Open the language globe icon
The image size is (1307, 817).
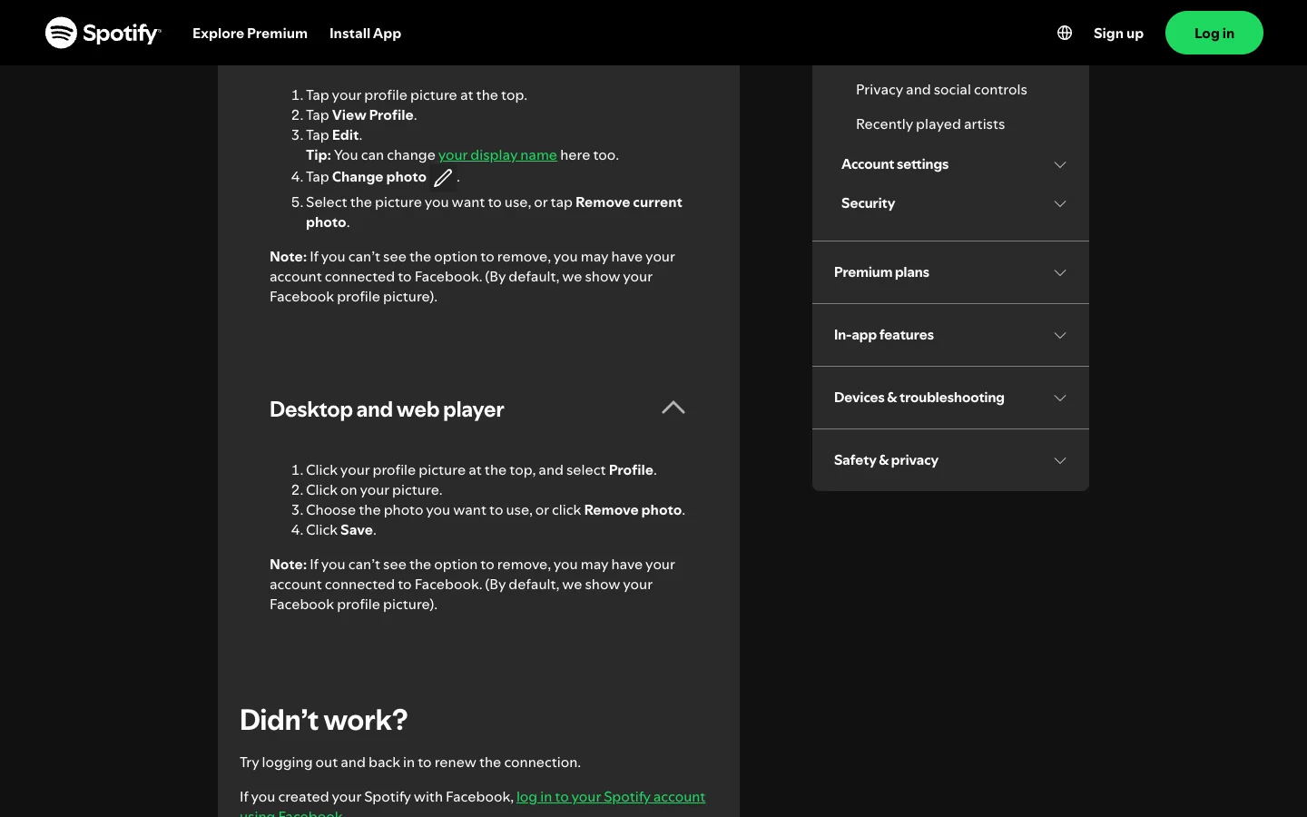(x=1065, y=33)
